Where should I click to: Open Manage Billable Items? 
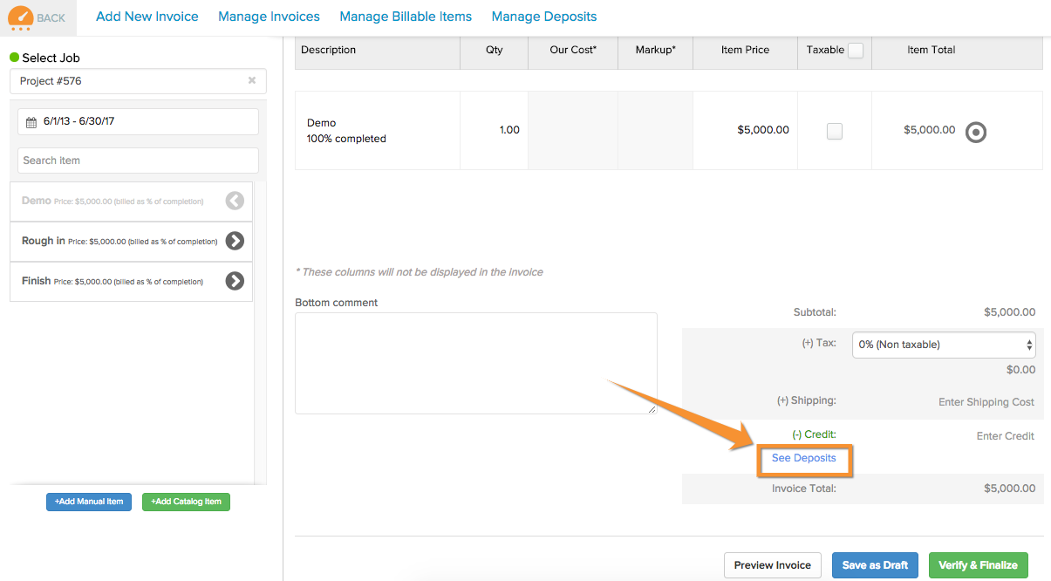point(406,17)
